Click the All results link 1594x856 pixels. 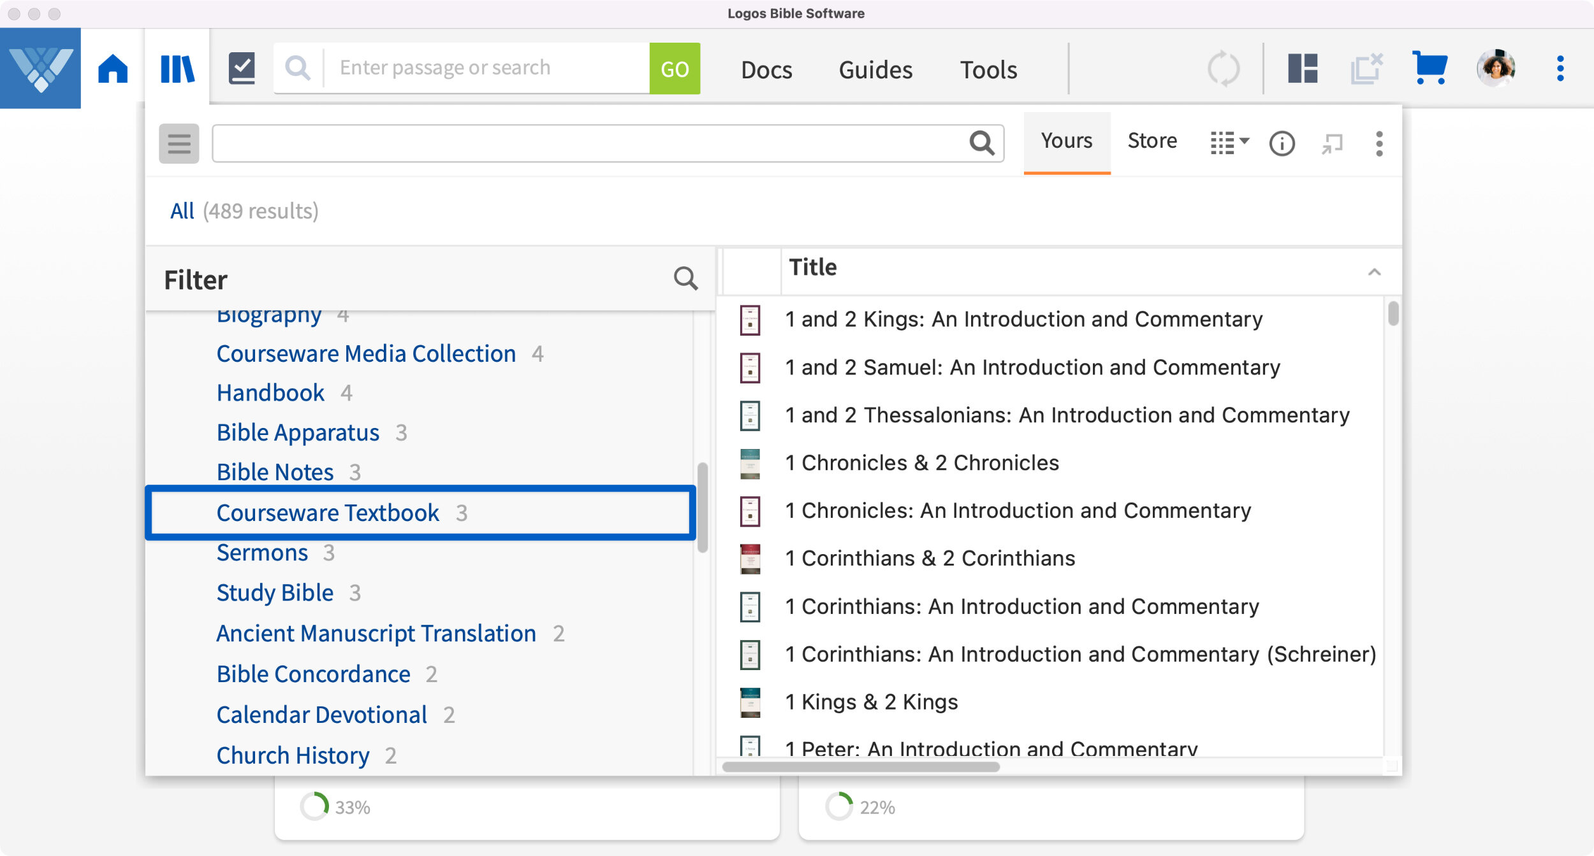(182, 211)
